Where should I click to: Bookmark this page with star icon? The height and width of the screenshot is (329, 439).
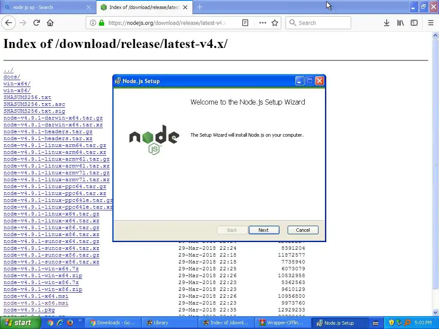(x=275, y=23)
